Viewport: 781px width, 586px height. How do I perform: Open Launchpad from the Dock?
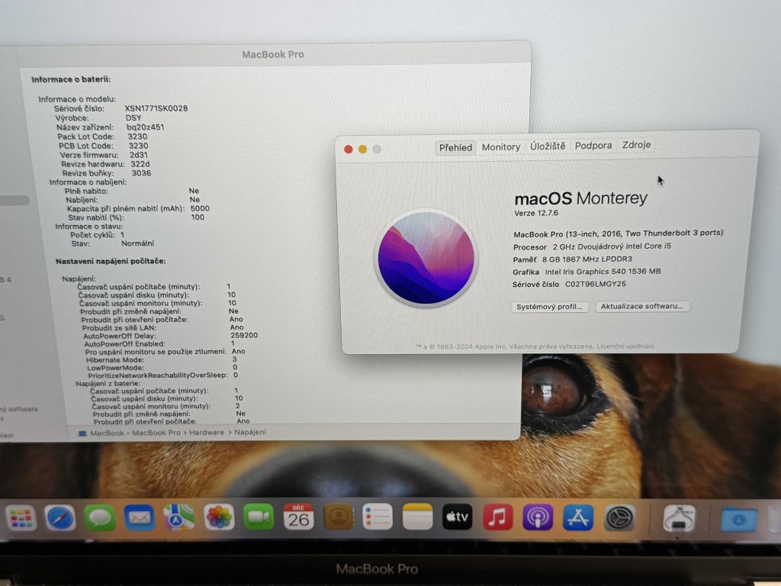click(21, 518)
